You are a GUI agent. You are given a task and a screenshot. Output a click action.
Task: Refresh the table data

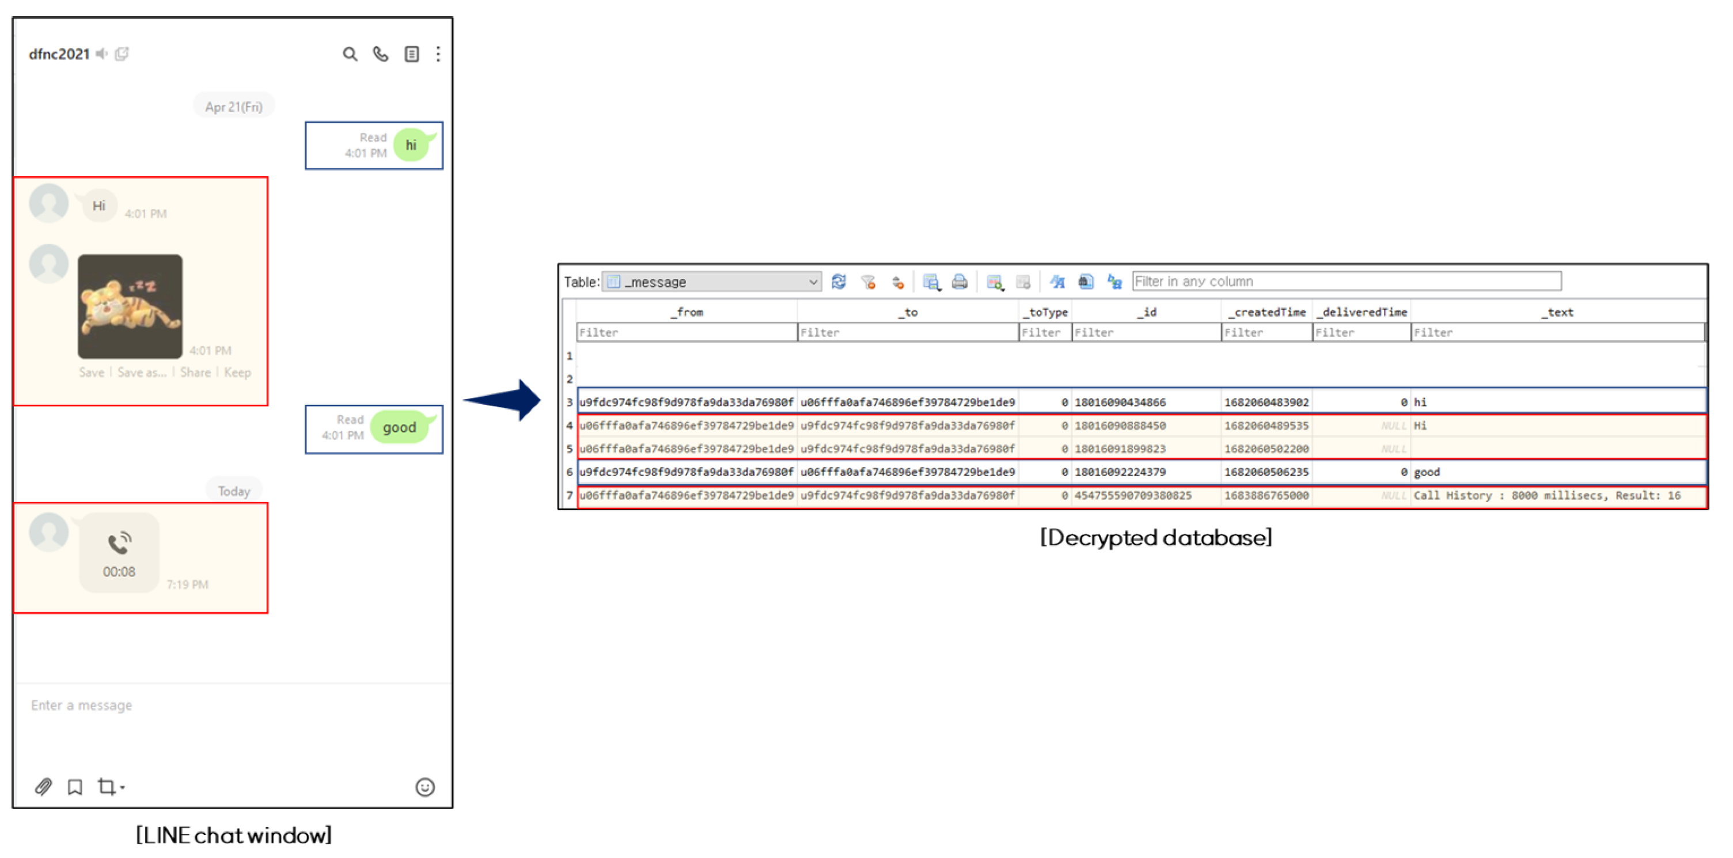pos(838,282)
